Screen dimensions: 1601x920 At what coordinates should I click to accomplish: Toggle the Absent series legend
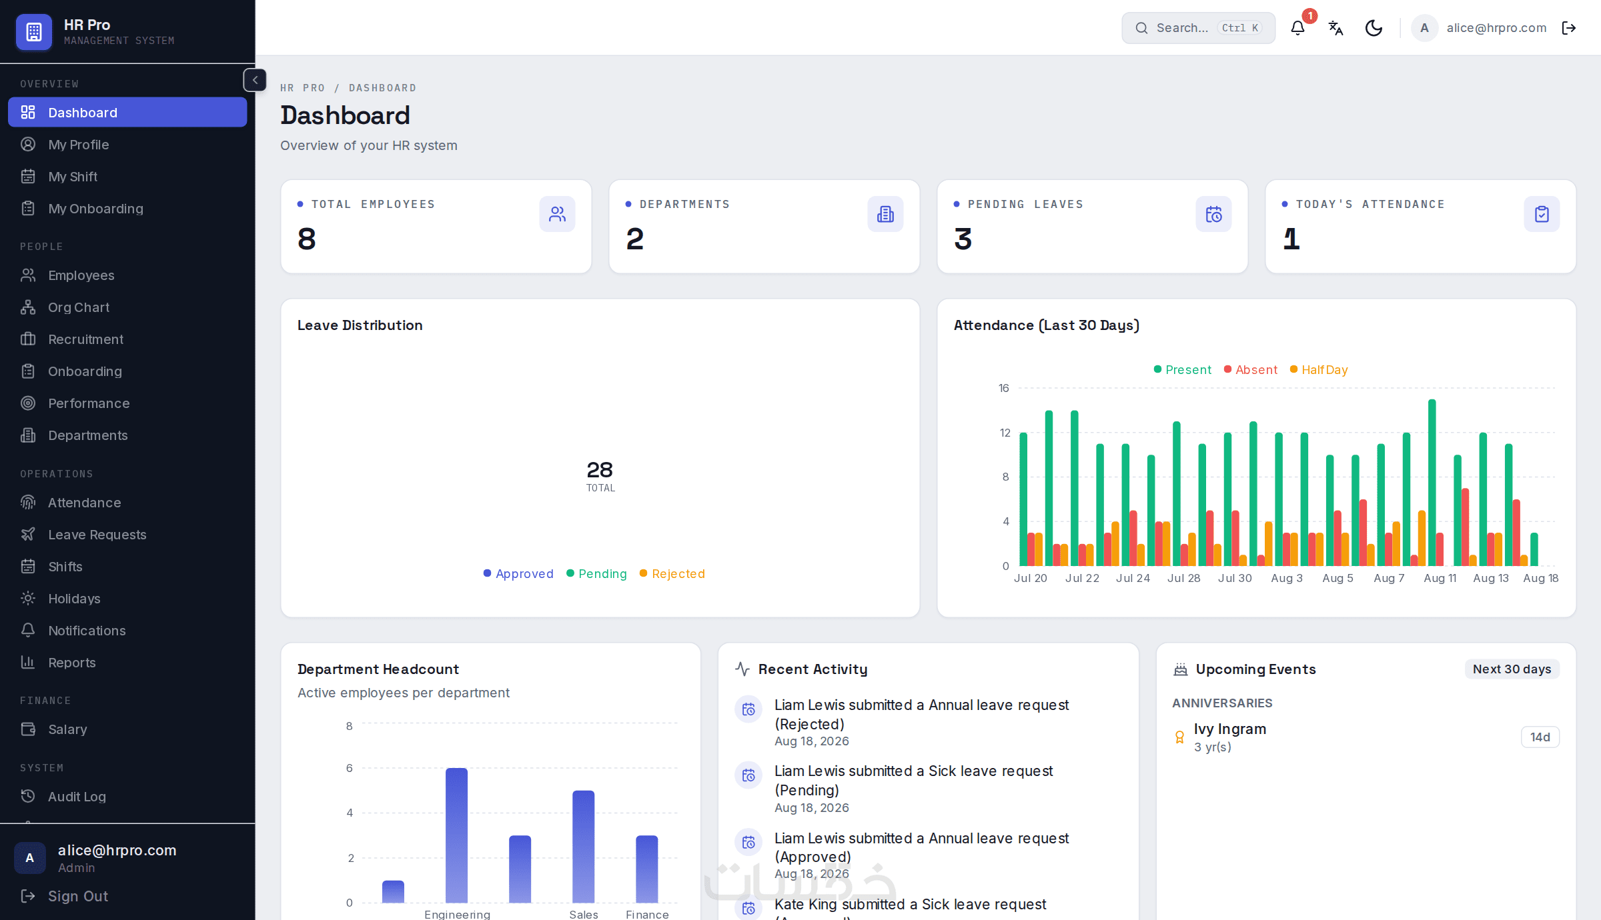pos(1251,370)
